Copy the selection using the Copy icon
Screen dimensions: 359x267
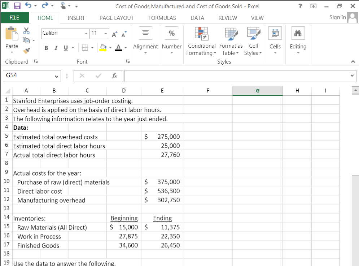pos(26,40)
